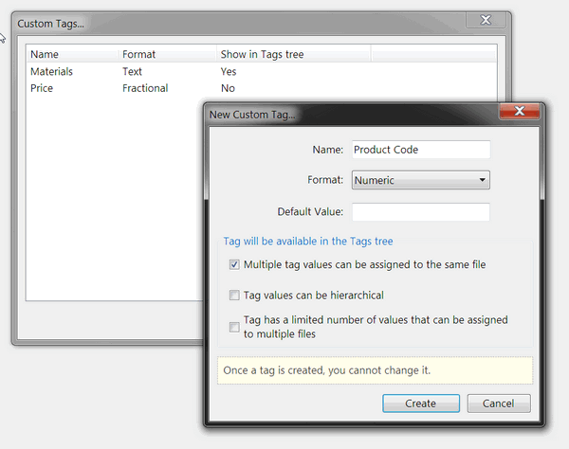This screenshot has width=569, height=449.
Task: Click the No value in Price row
Action: pos(228,88)
